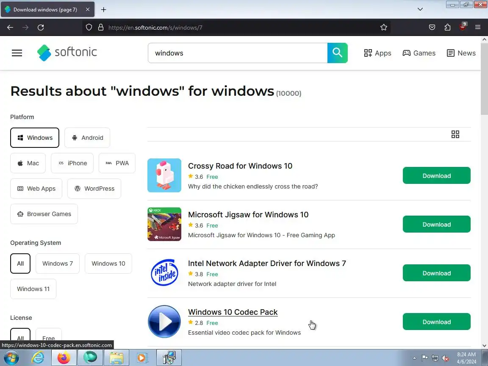Show hidden tray icons arrow

(414, 358)
